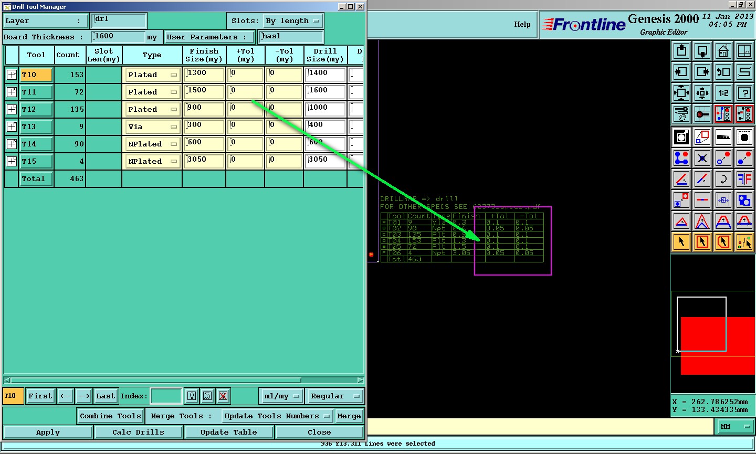
Task: Open the MM units dropdown in Graphic Editor
Action: 736,427
